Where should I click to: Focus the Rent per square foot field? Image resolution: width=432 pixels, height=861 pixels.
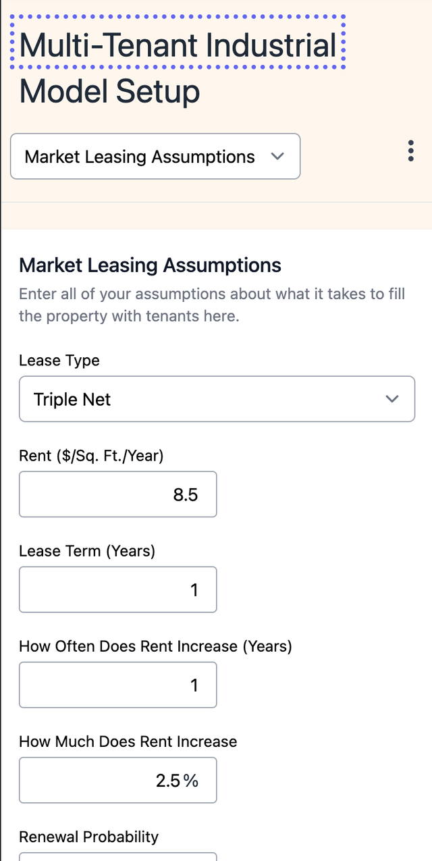click(118, 494)
